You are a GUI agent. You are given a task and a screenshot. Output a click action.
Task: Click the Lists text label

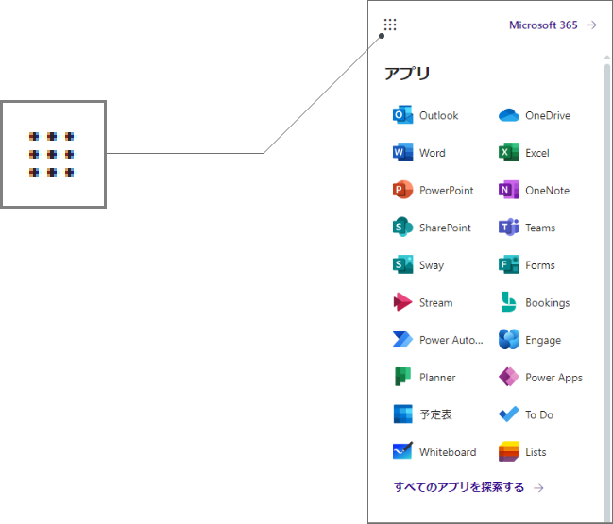[536, 452]
